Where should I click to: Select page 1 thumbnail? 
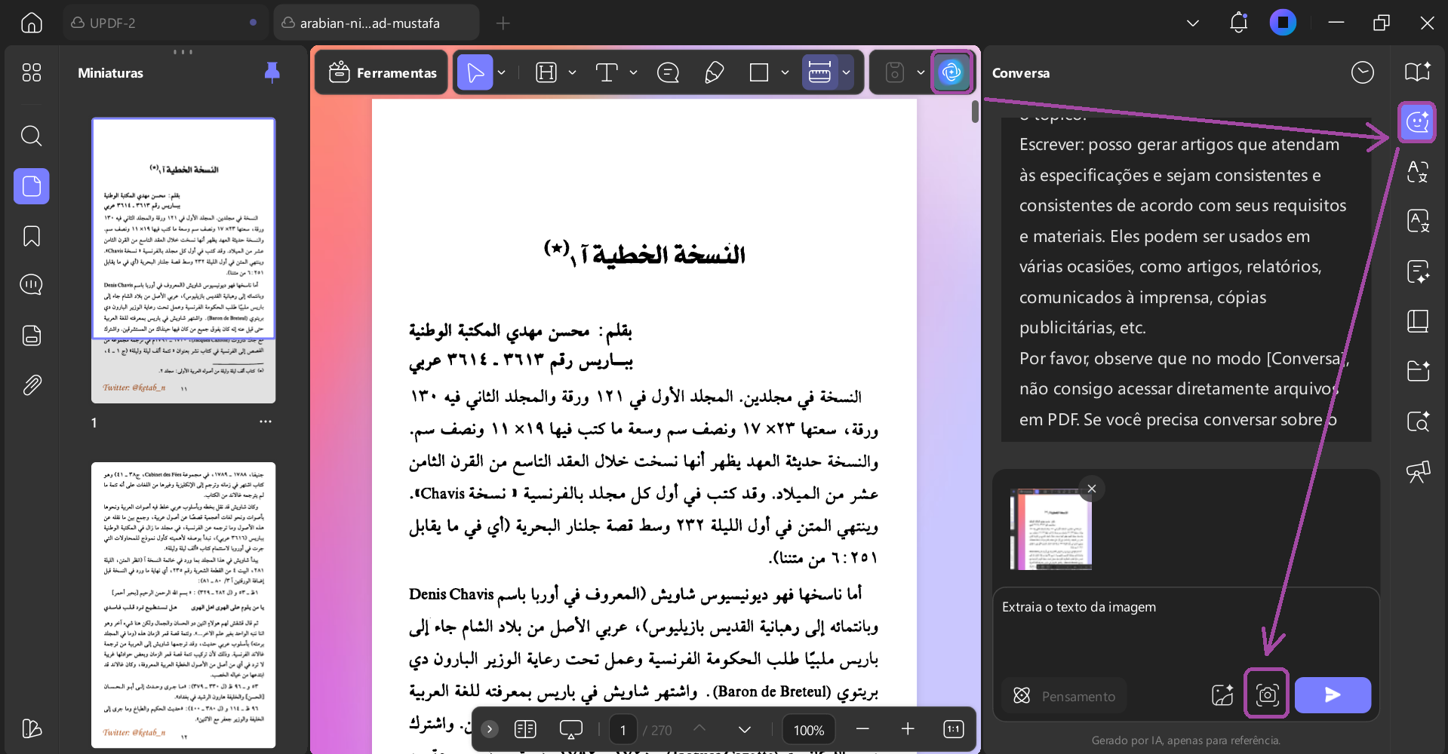coord(183,260)
